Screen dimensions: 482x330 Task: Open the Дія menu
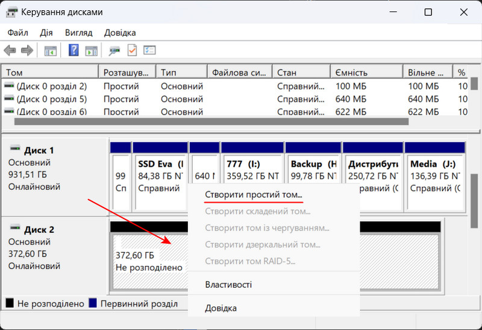(46, 33)
